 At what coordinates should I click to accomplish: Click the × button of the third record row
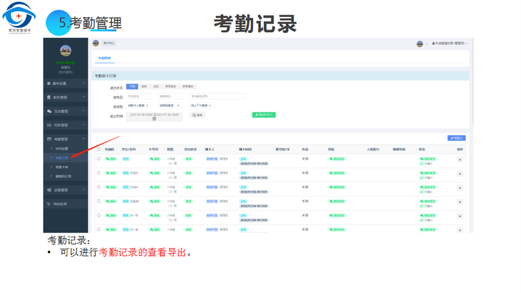[x=460, y=188]
